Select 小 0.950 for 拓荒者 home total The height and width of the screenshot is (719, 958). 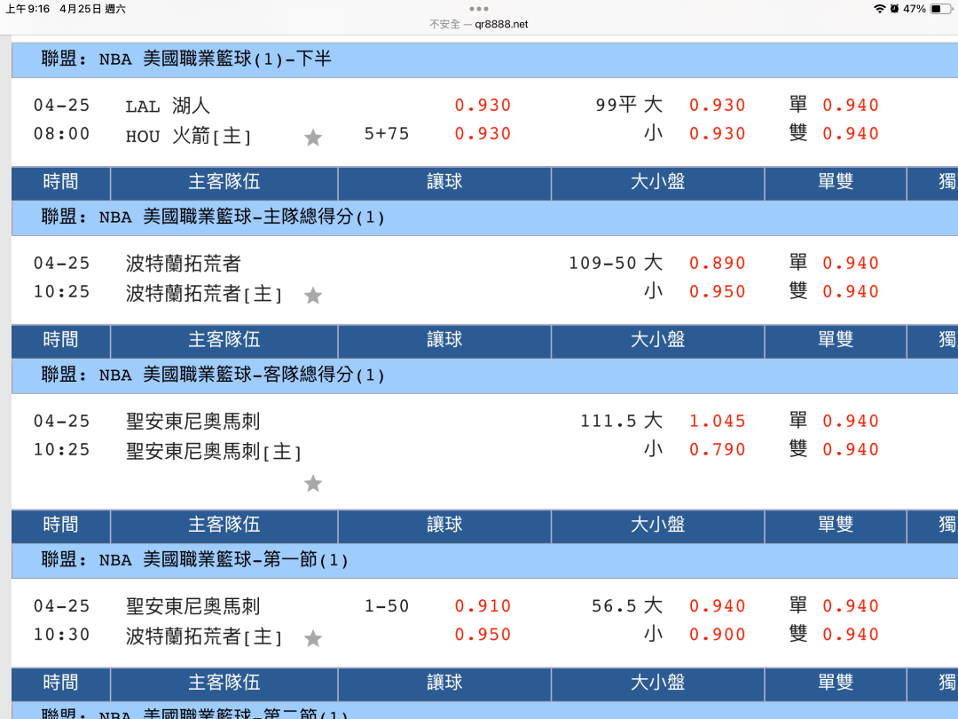718,292
